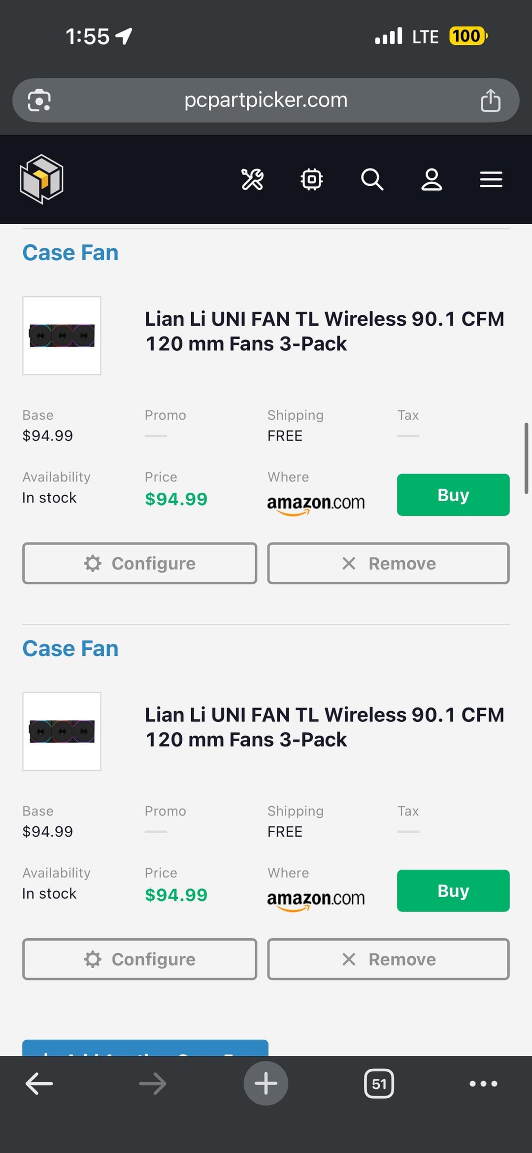Go back with the browser back arrow
This screenshot has height=1153, width=532.
(x=39, y=1084)
